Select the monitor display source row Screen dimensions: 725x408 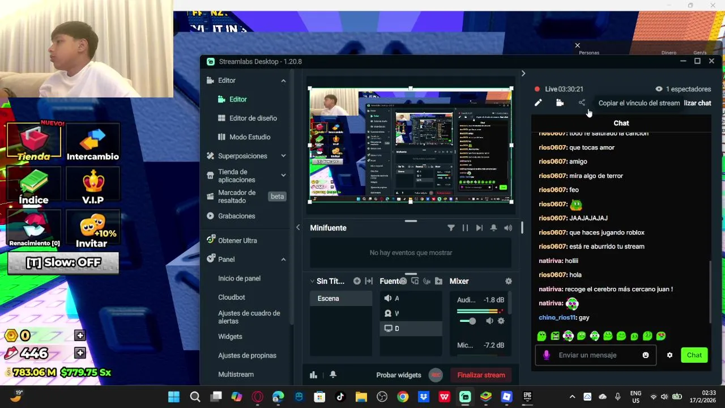411,329
